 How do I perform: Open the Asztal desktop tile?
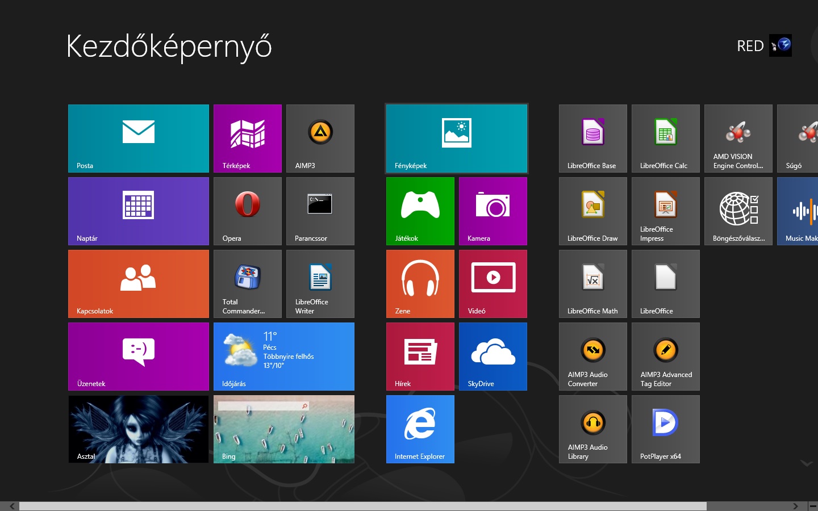[139, 429]
